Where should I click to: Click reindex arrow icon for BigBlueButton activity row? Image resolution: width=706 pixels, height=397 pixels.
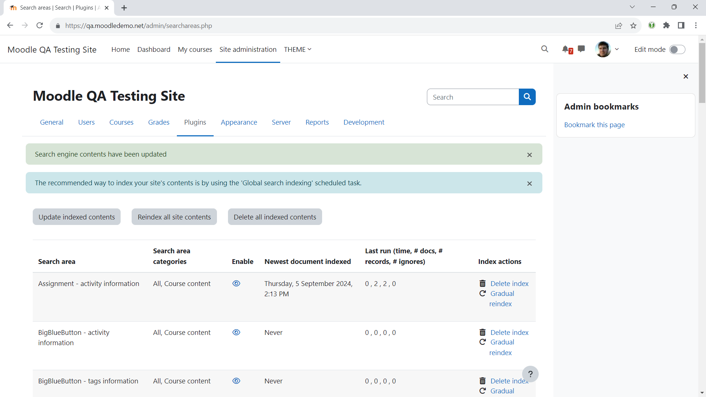tap(482, 342)
